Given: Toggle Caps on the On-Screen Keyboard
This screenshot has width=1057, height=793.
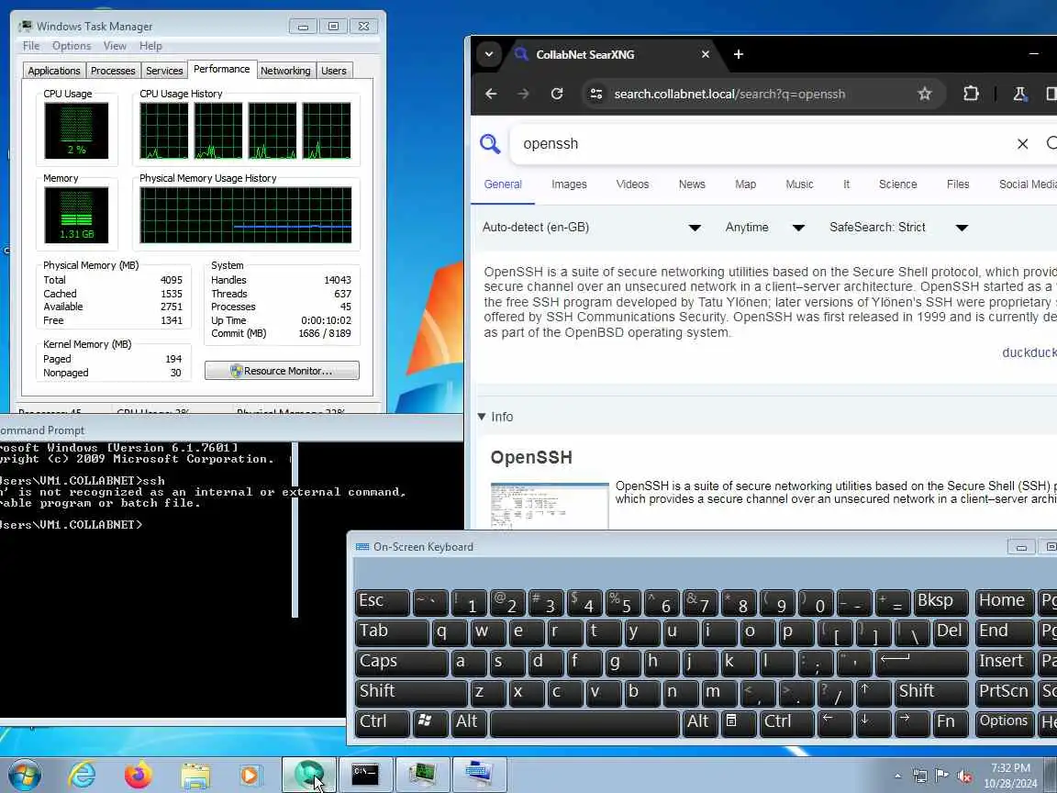Looking at the screenshot, I should click(401, 662).
